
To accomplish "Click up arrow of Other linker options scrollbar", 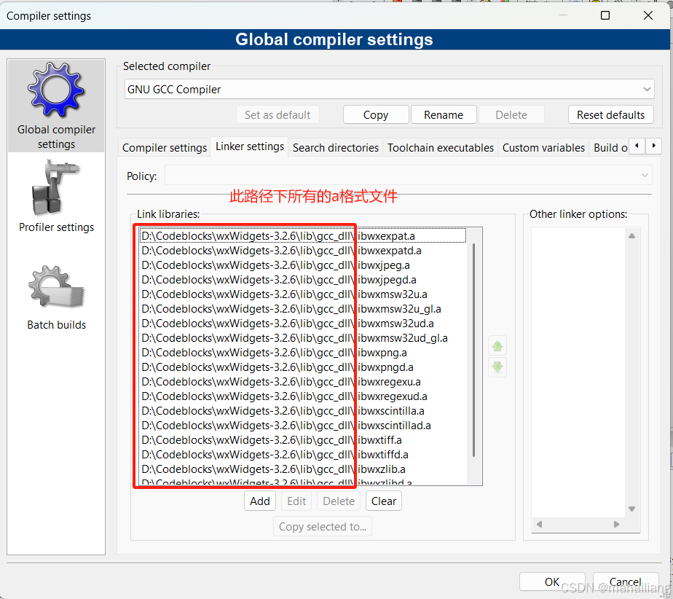I will (x=631, y=235).
